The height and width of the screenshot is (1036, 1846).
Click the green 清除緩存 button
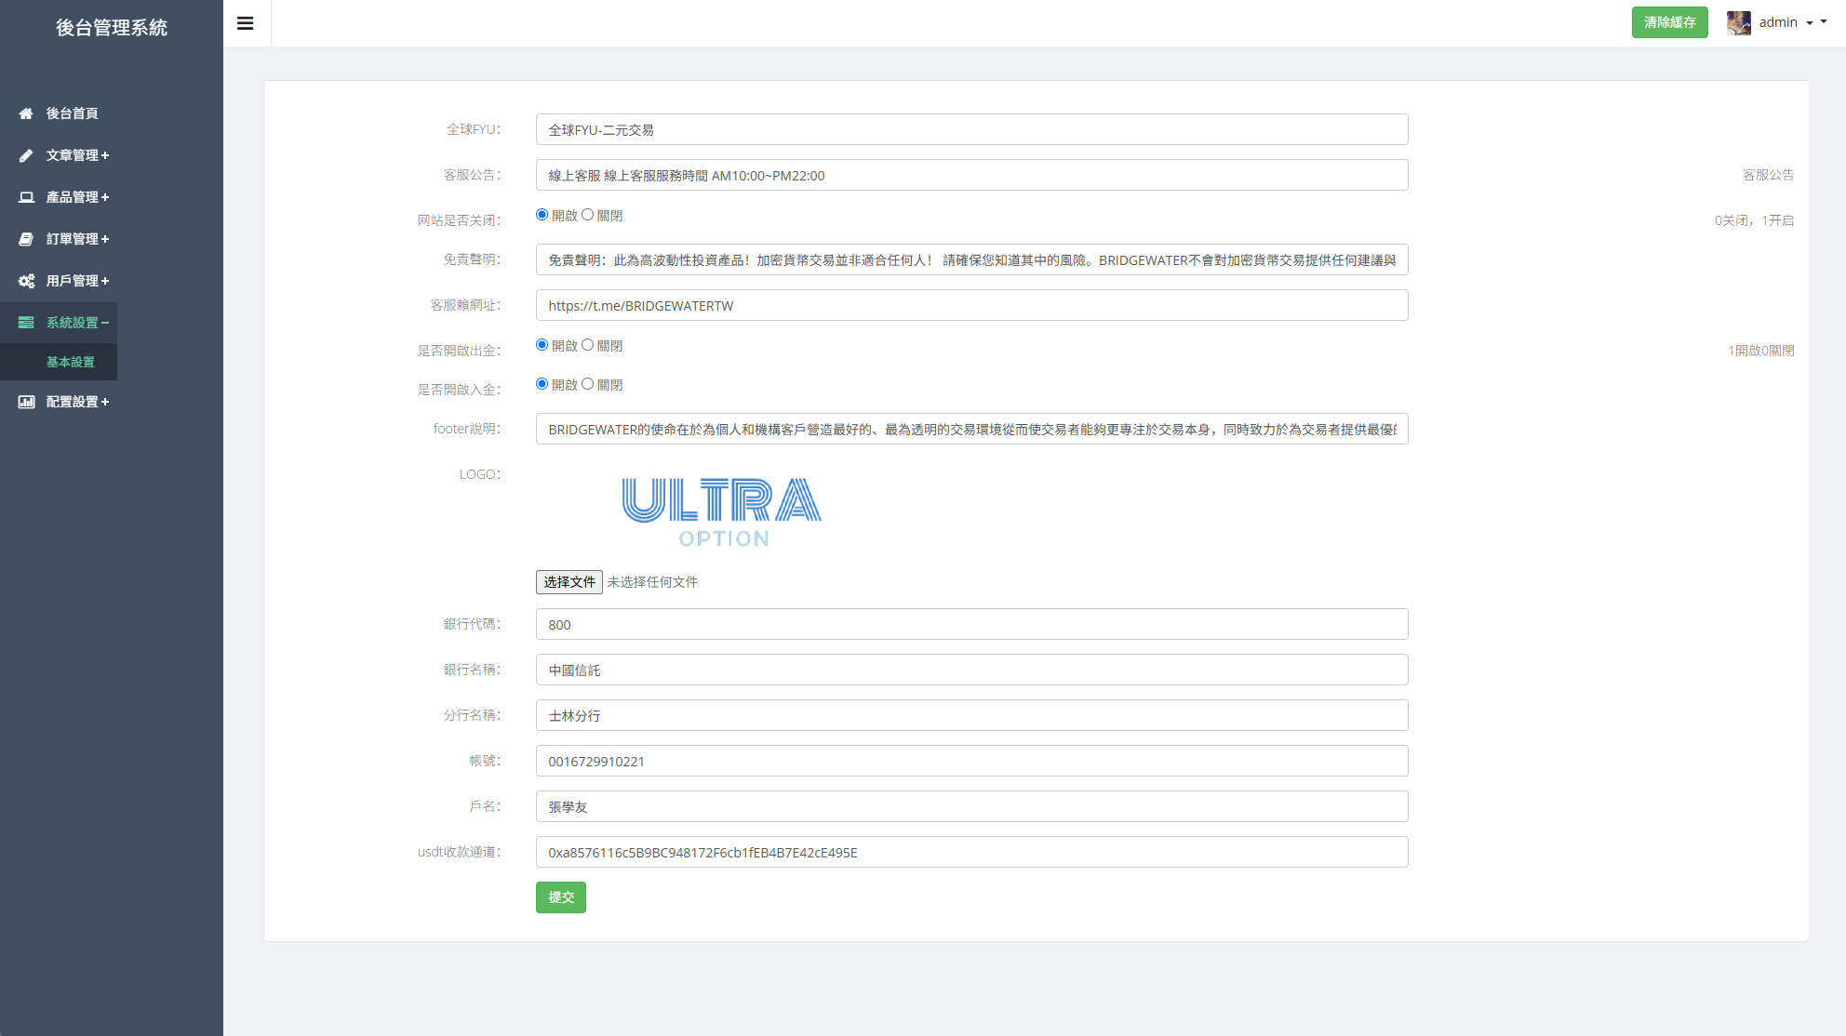[1669, 22]
